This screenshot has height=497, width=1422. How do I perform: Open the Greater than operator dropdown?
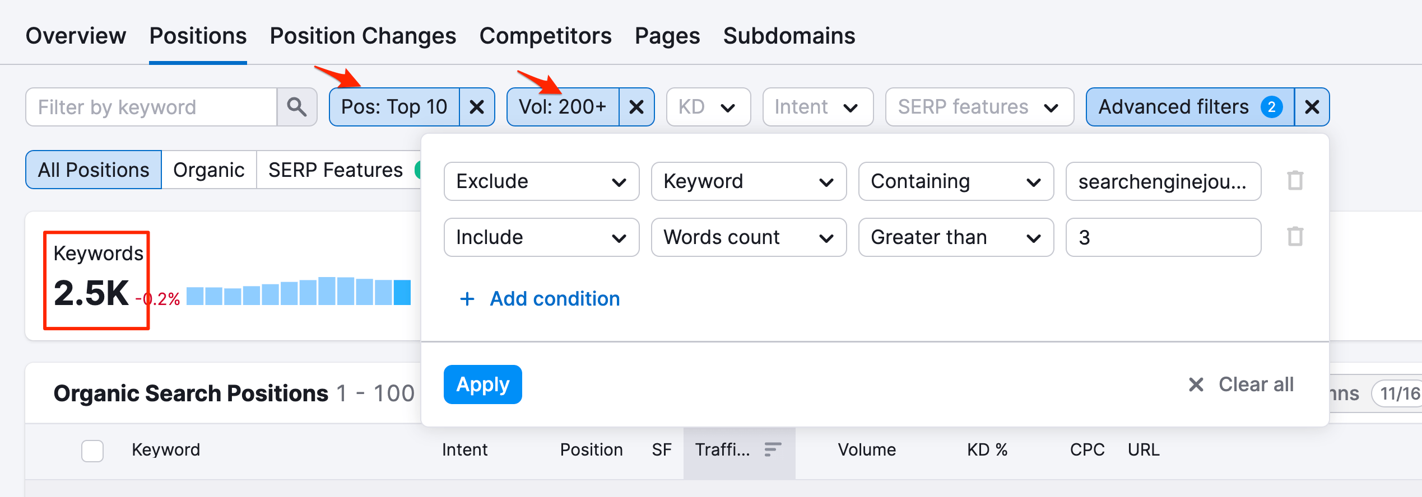point(955,237)
